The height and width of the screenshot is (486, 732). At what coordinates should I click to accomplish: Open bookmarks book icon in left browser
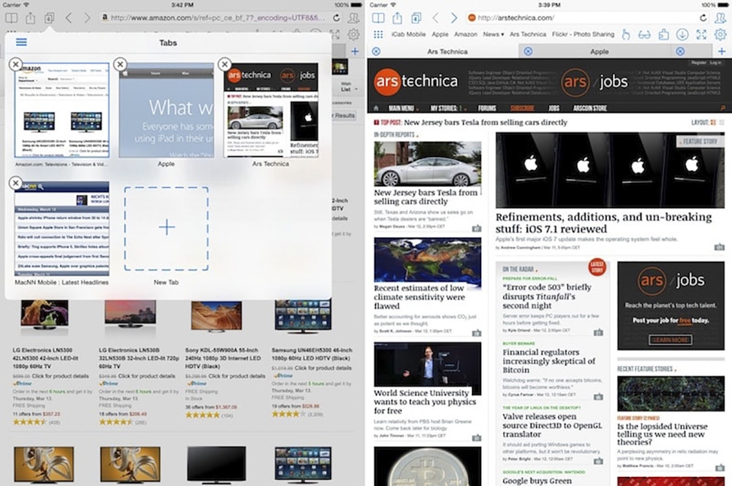point(11,18)
